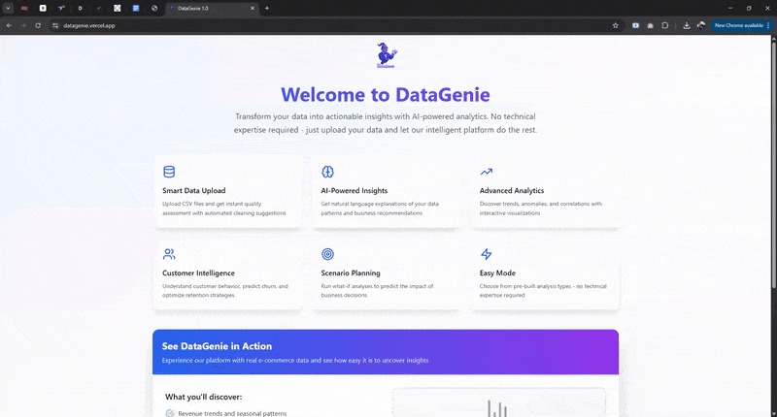Open the Advanced Analytics card title
The height and width of the screenshot is (417, 777).
[512, 190]
